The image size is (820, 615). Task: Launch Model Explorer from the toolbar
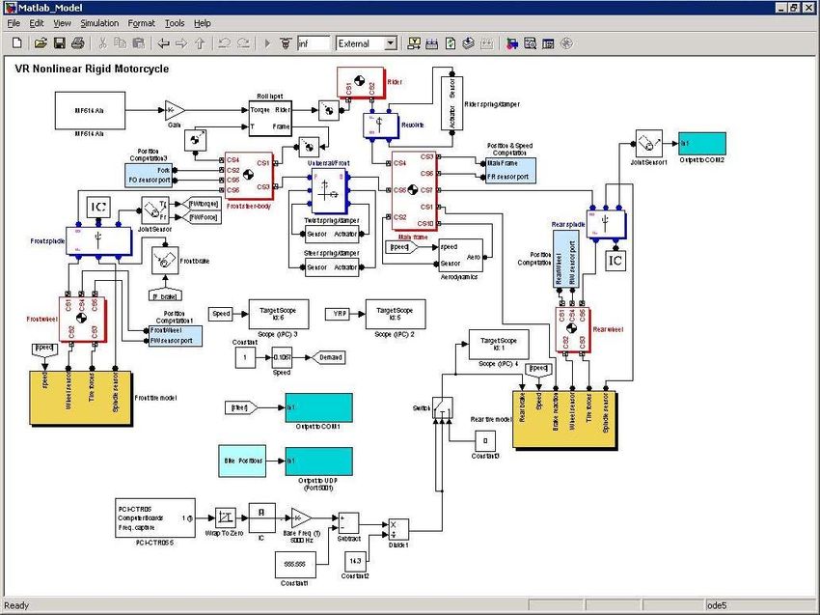point(531,43)
